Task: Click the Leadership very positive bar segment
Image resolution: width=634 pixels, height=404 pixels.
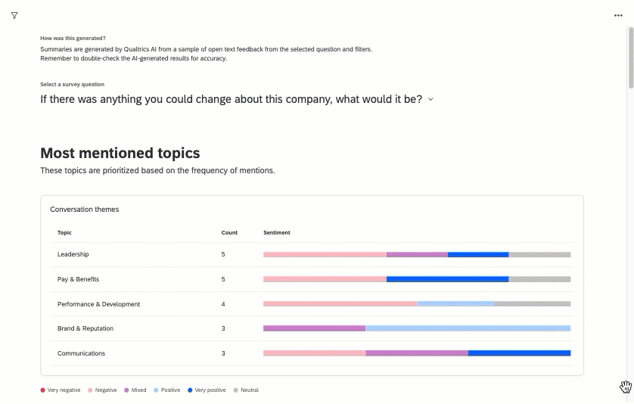Action: pos(478,254)
